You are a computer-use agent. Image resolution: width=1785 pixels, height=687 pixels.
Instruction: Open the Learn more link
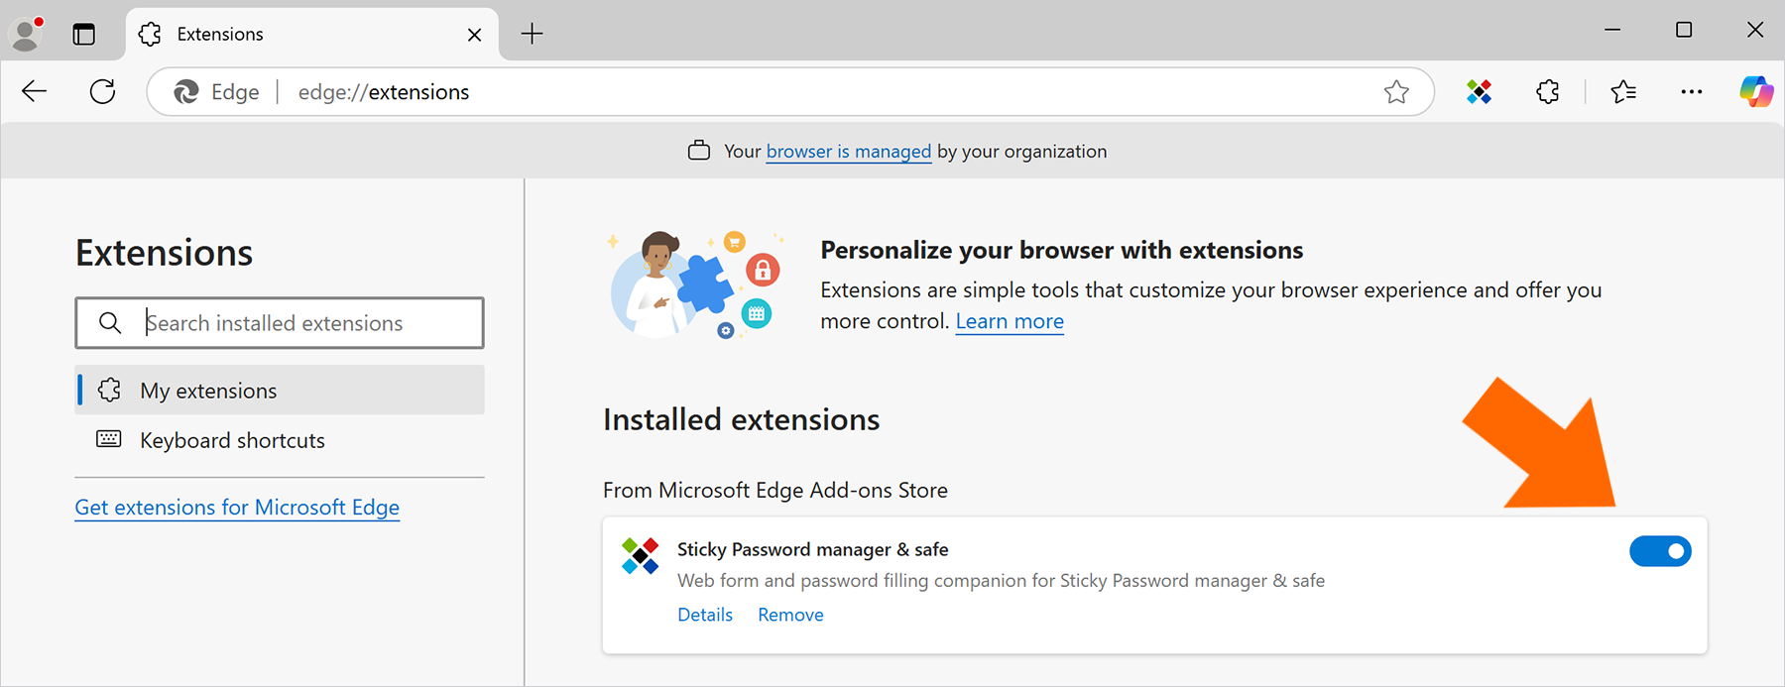point(1010,321)
